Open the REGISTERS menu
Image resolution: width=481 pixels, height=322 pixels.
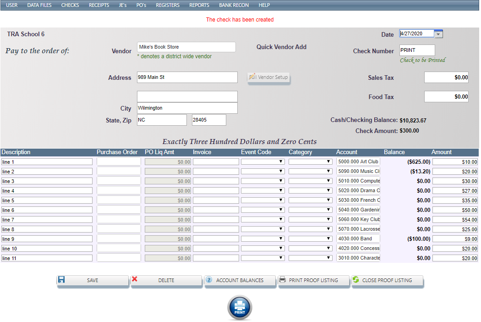click(x=168, y=5)
